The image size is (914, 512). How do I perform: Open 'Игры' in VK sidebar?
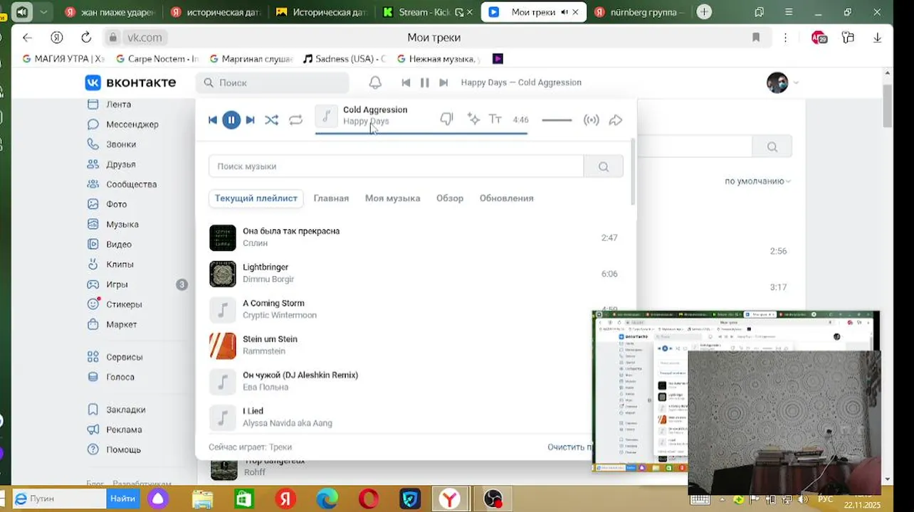[117, 284]
